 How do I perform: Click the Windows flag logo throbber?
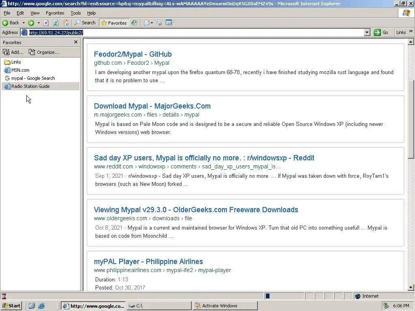406,13
